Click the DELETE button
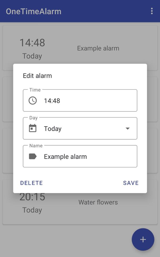This screenshot has width=160, height=257. 31,183
